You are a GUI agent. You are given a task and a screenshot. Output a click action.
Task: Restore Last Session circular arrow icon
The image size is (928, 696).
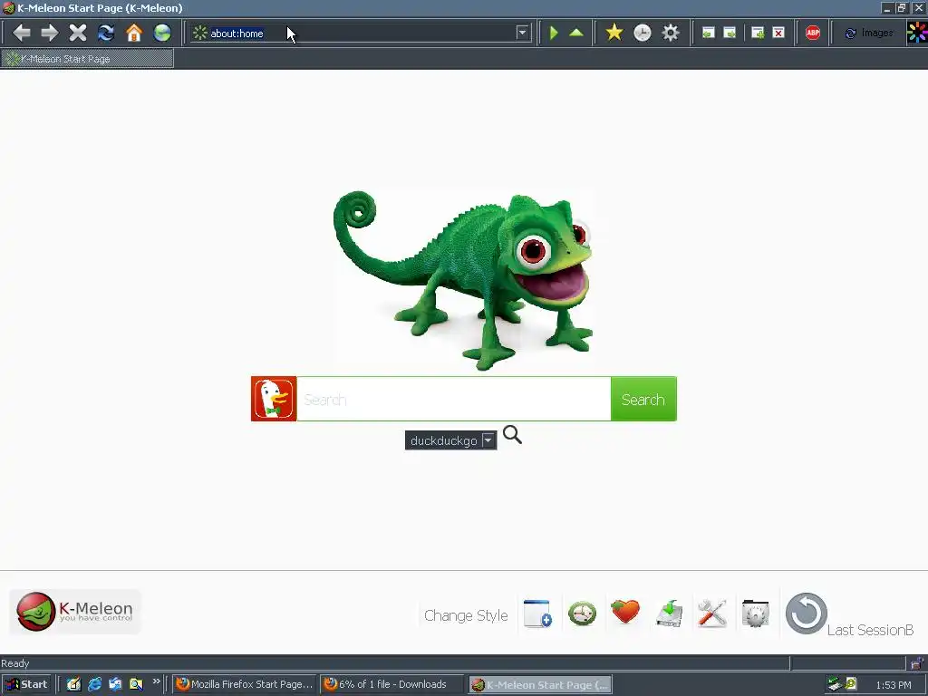click(806, 614)
